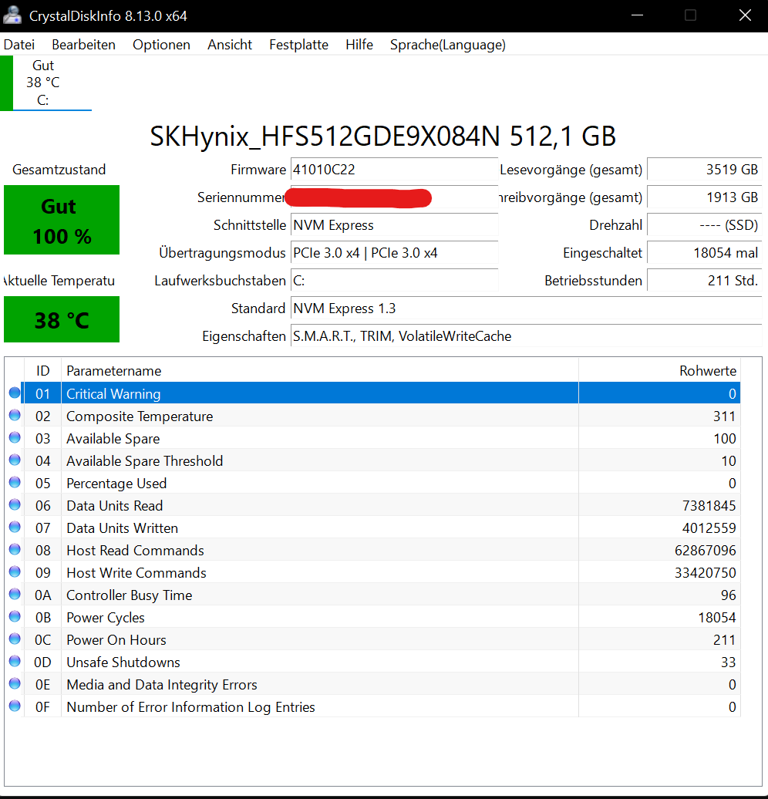768x799 pixels.
Task: Click the status dot beside Host Write Commands
Action: pos(15,572)
